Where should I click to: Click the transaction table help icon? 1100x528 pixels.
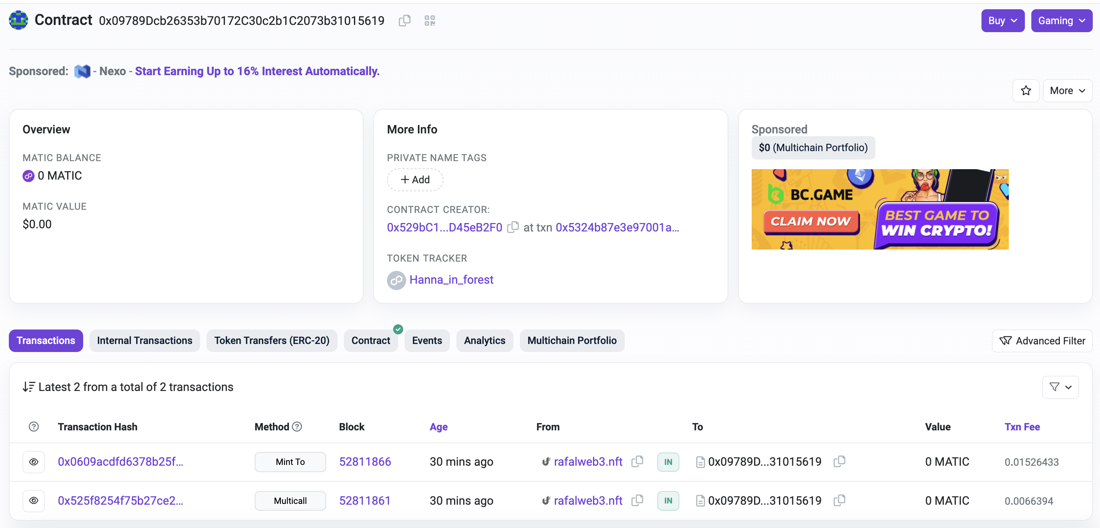coord(34,426)
